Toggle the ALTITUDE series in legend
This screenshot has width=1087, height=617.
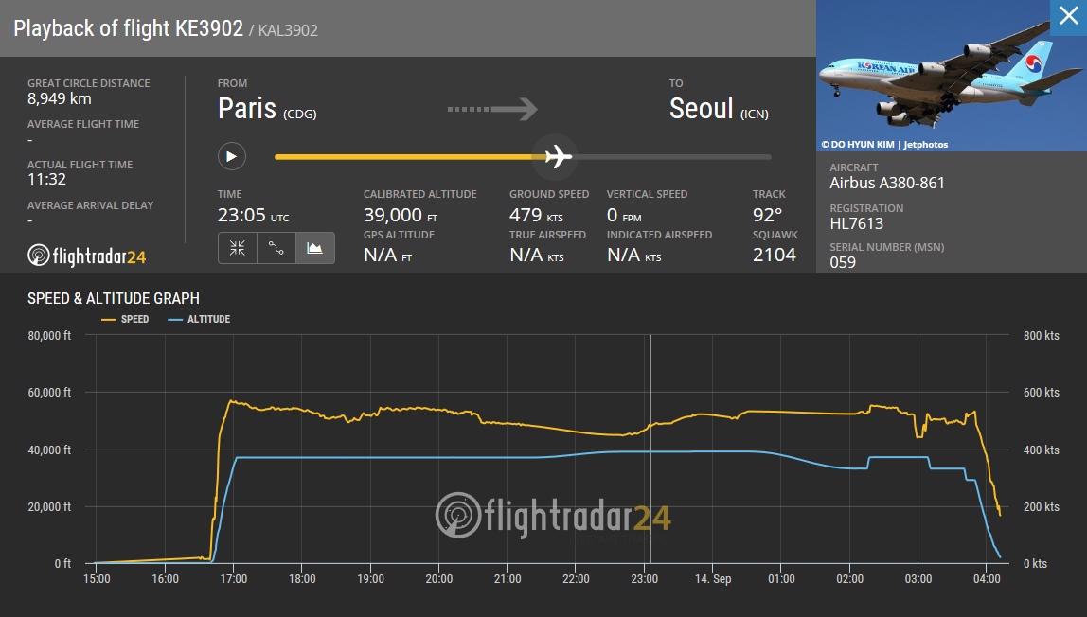[200, 319]
